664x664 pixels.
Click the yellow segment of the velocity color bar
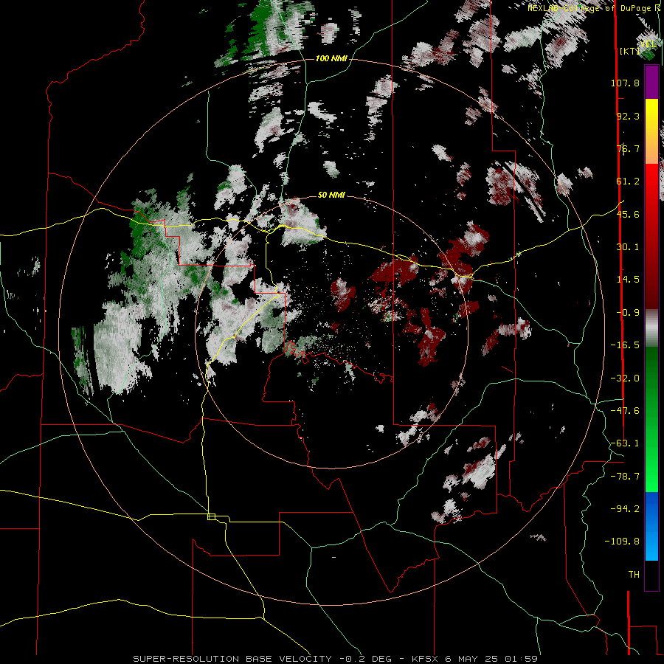point(651,114)
